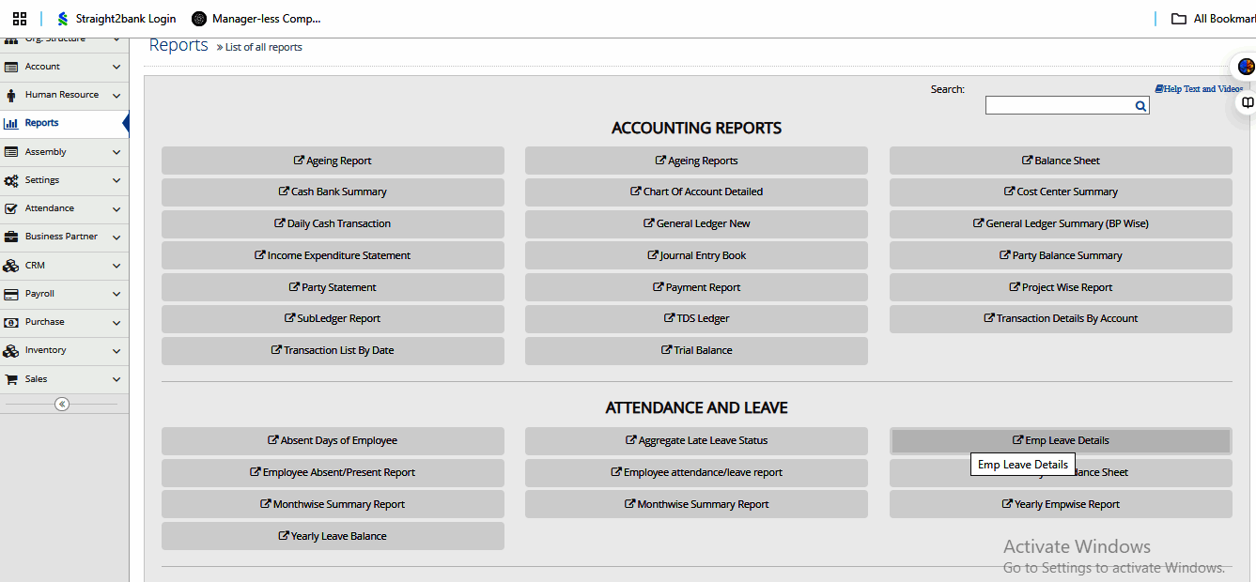1256x582 pixels.
Task: Click the Account sidebar icon
Action: pos(11,67)
